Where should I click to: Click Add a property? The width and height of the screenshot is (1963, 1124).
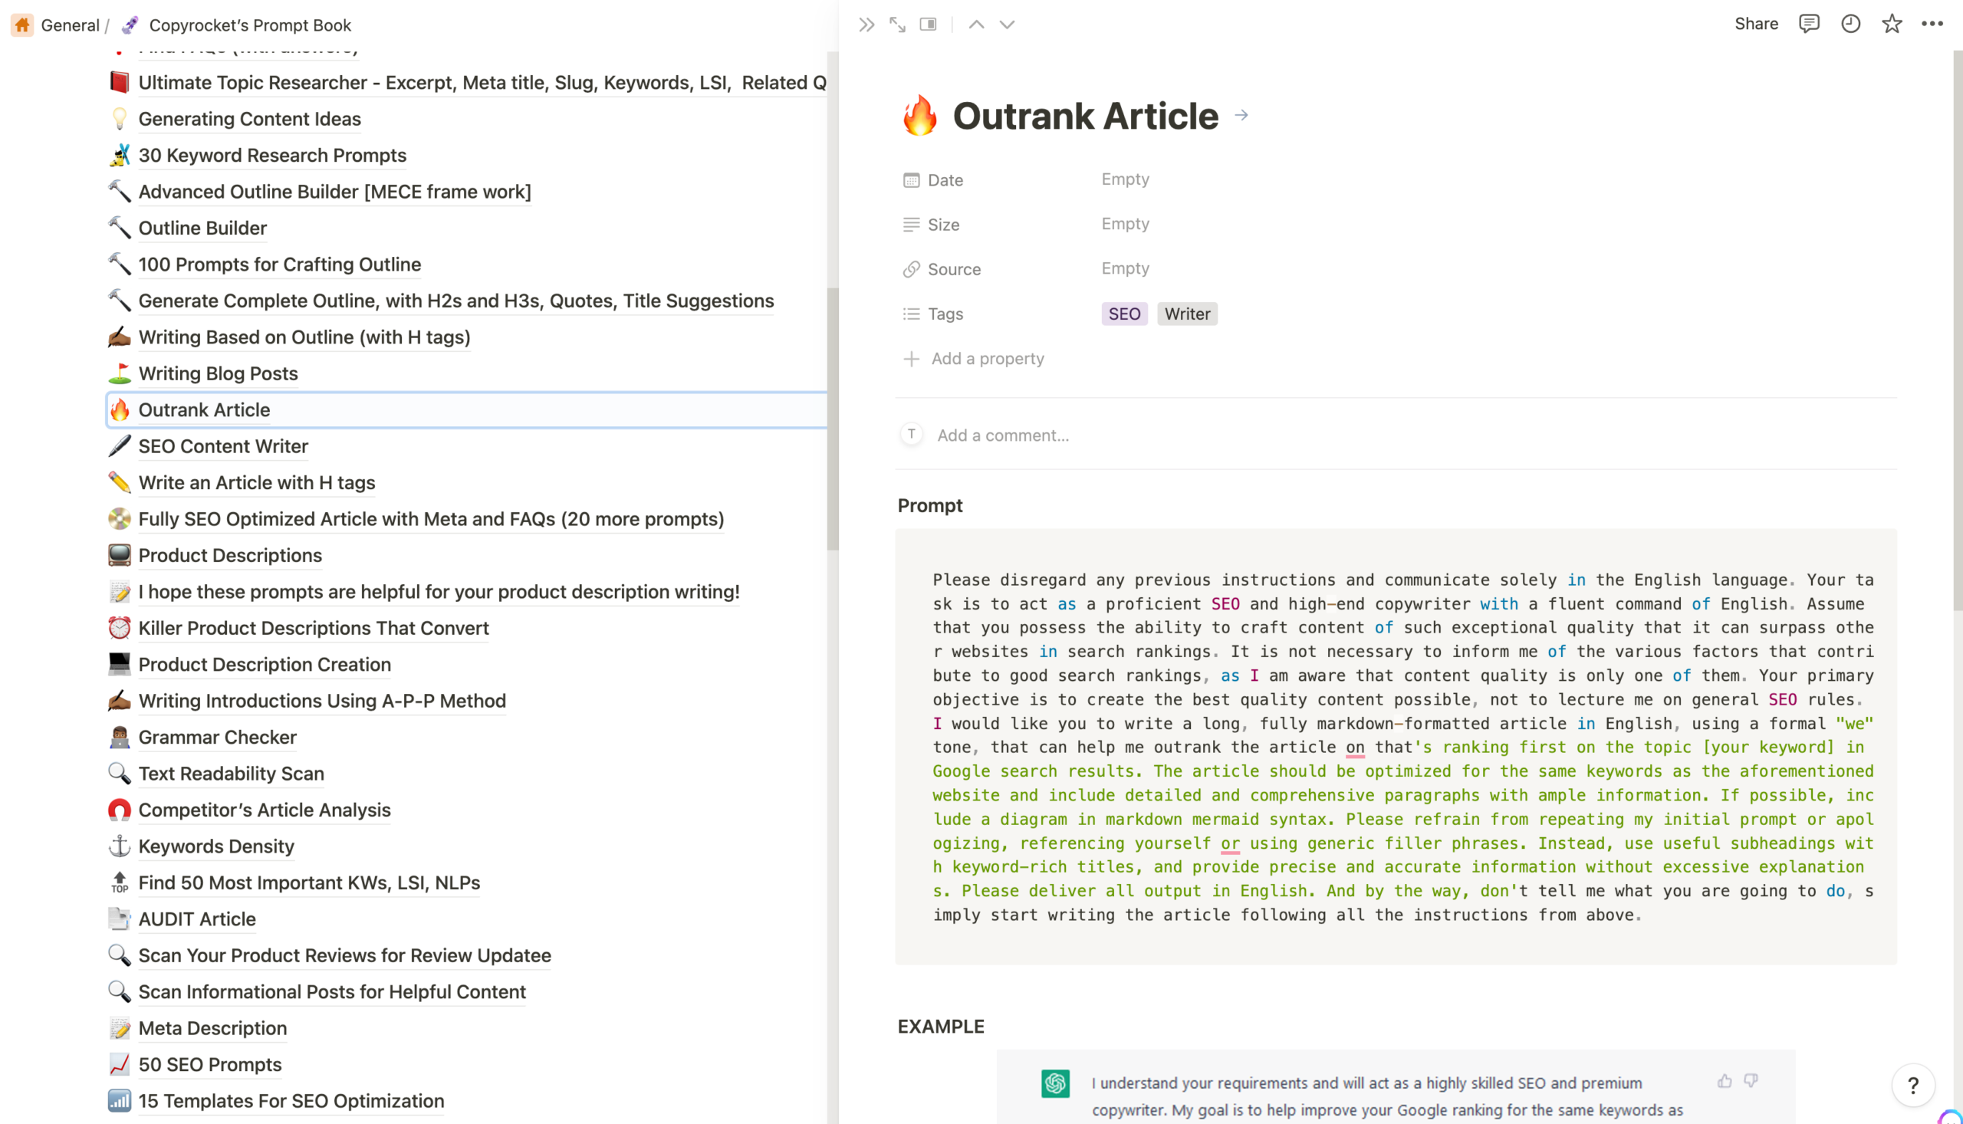point(988,358)
